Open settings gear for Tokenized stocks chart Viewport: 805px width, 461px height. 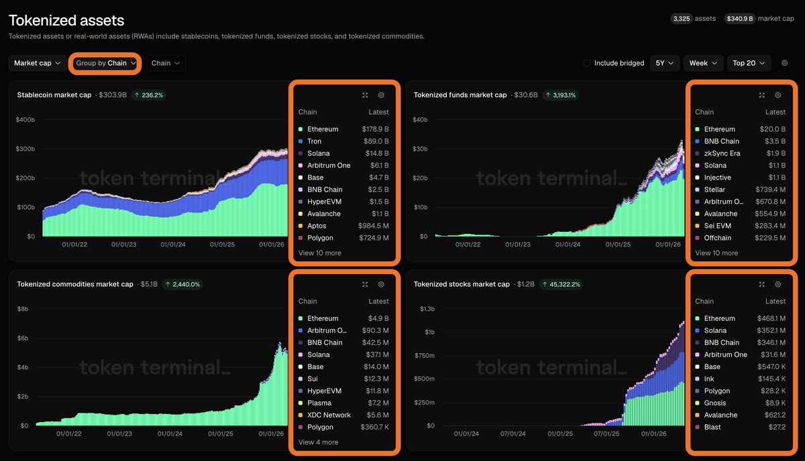point(778,284)
